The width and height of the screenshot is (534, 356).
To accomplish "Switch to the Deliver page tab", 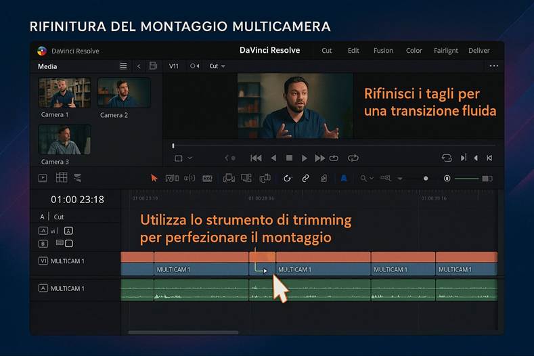I will tap(479, 51).
